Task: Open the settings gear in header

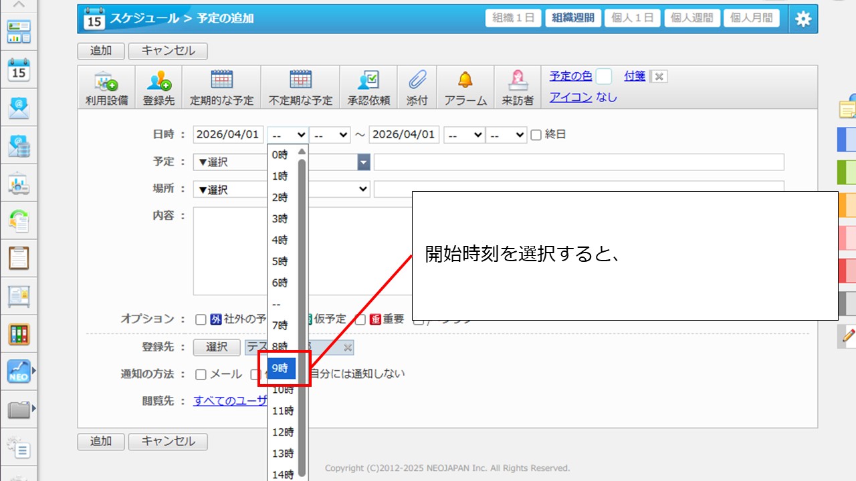Action: pyautogui.click(x=802, y=19)
